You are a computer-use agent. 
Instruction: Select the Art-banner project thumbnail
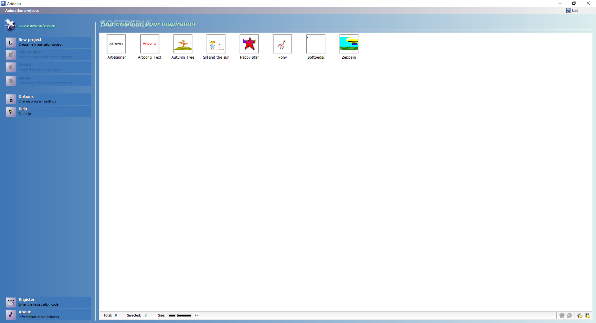116,44
